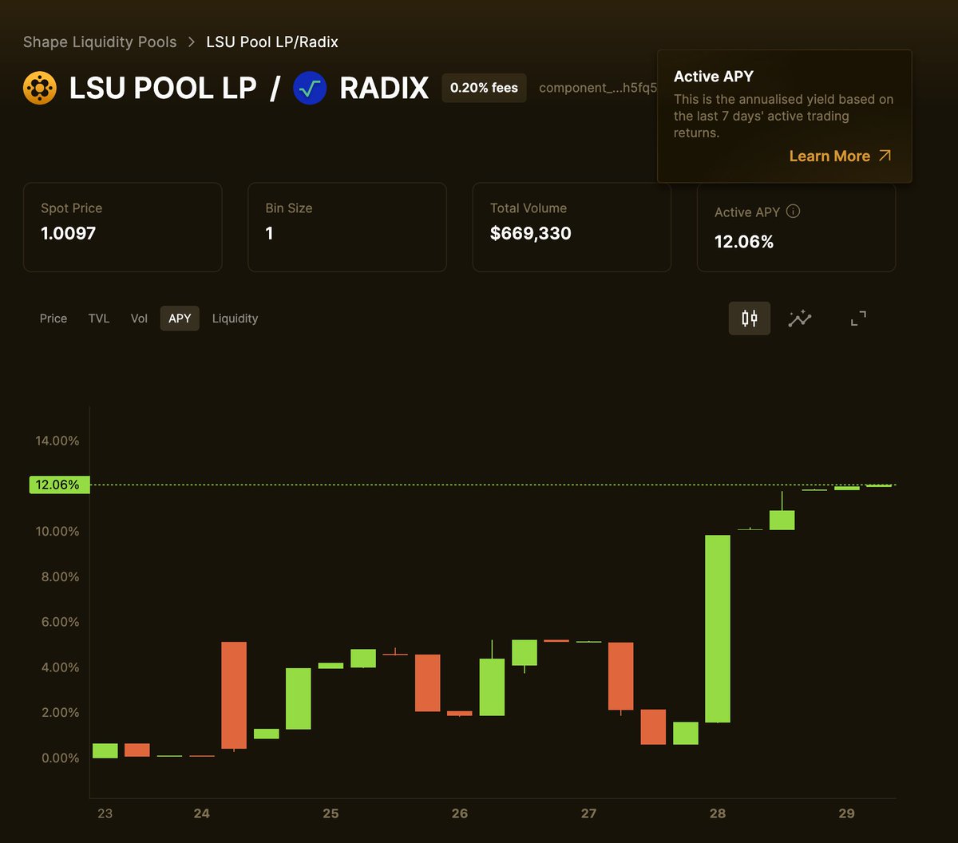Open the Learn More link
Screen dimensions: 958x843
(840, 156)
